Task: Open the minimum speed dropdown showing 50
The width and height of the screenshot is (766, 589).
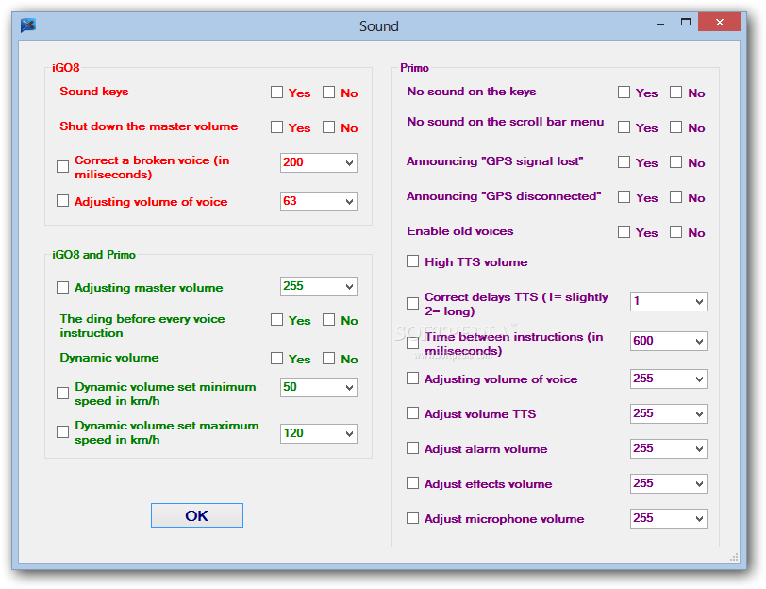Action: [319, 388]
